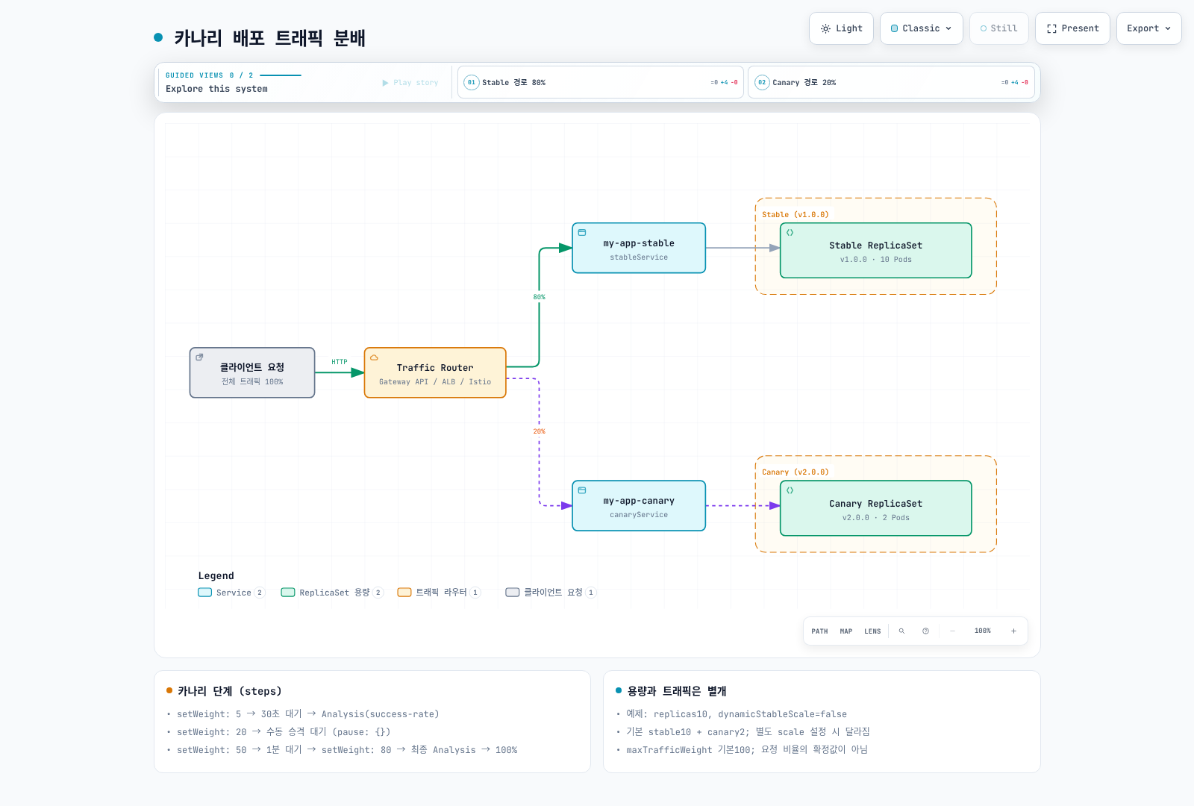
Task: Click the 02 step badge of Canary 경로
Action: tap(761, 82)
